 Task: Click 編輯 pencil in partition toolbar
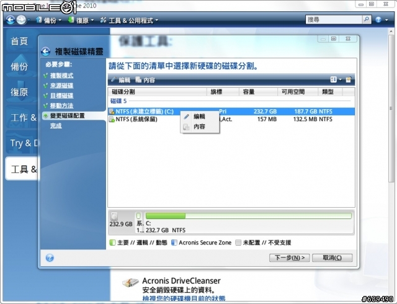click(120, 80)
